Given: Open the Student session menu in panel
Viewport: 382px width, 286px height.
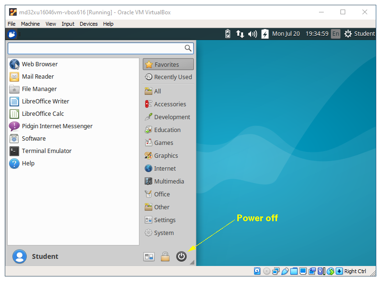Looking at the screenshot, I should [360, 34].
